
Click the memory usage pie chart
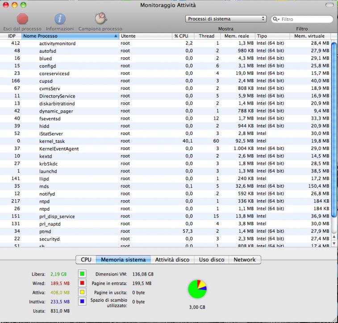(197, 289)
